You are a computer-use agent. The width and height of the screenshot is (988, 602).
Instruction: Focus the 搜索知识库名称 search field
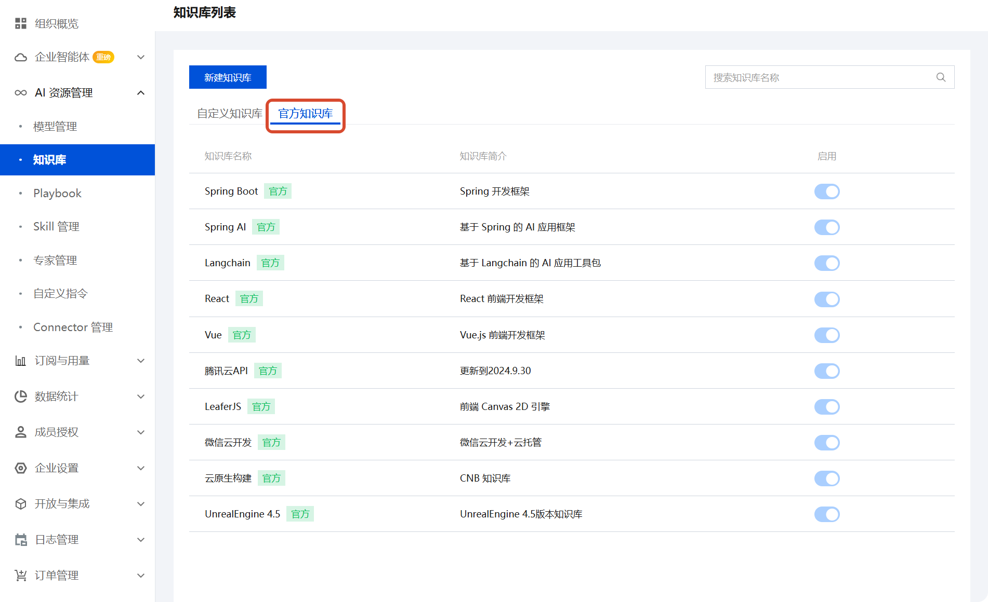click(x=829, y=77)
